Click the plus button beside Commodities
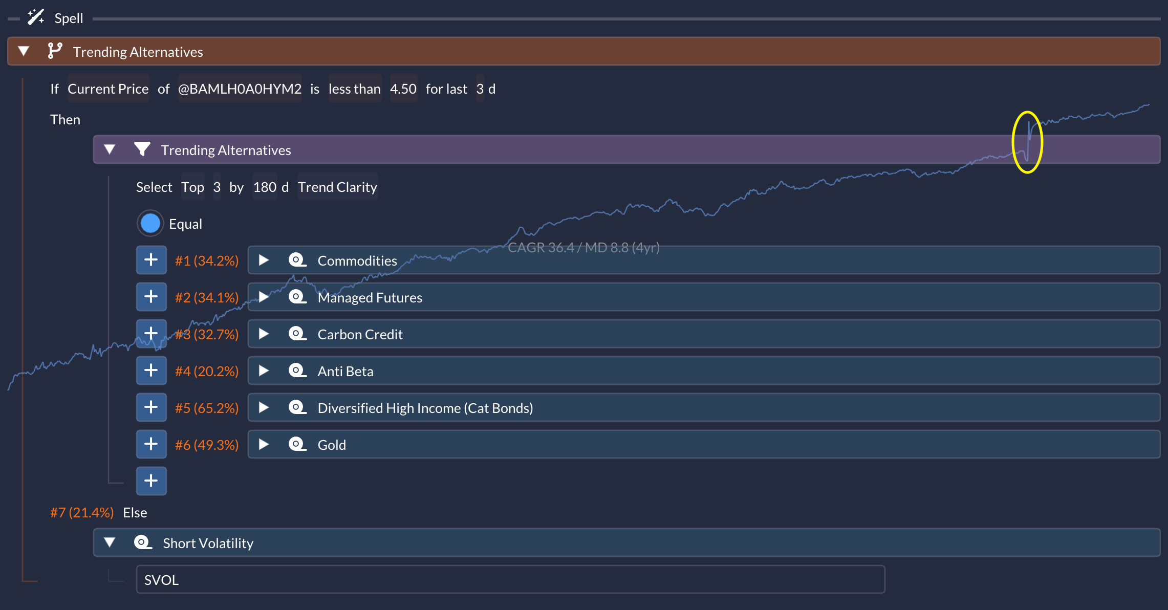Screen dimensions: 1168x610 [x=151, y=260]
